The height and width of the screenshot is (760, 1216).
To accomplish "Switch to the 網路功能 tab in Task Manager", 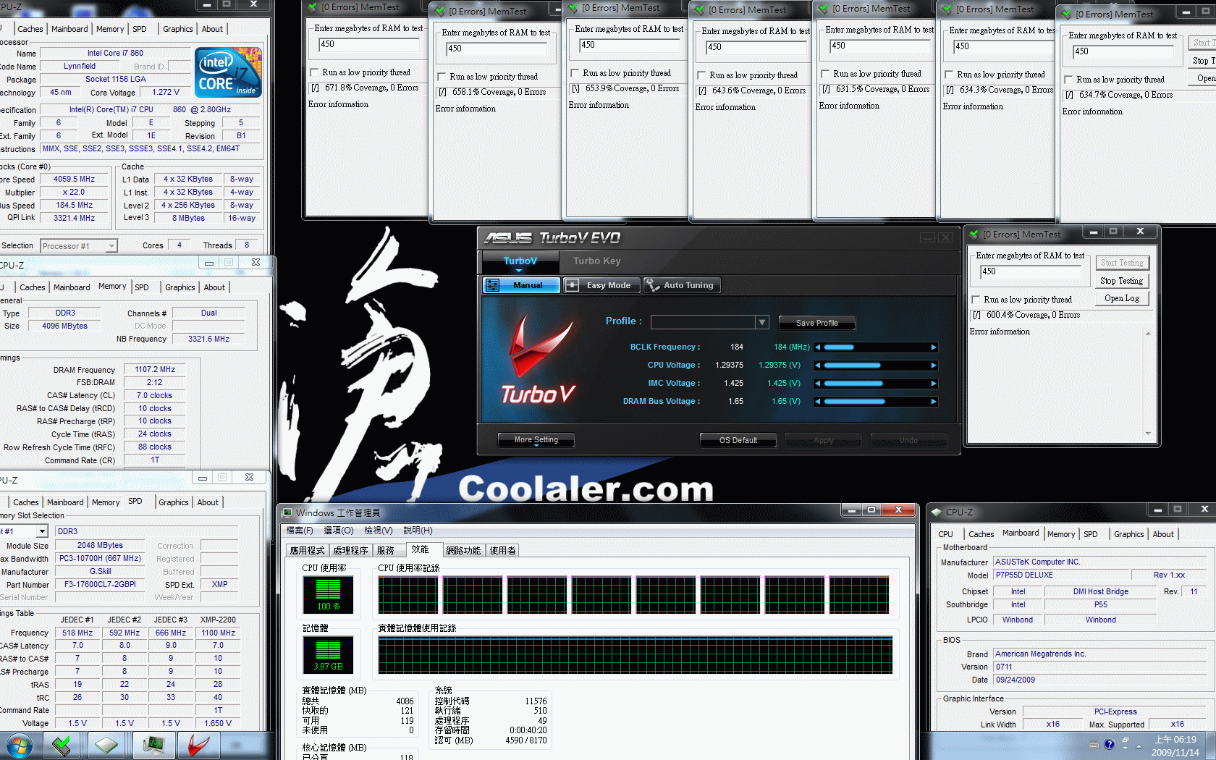I will coord(463,551).
